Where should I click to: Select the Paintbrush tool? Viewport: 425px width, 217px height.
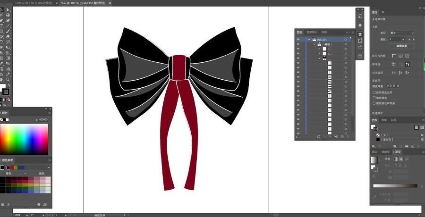(x=8, y=32)
